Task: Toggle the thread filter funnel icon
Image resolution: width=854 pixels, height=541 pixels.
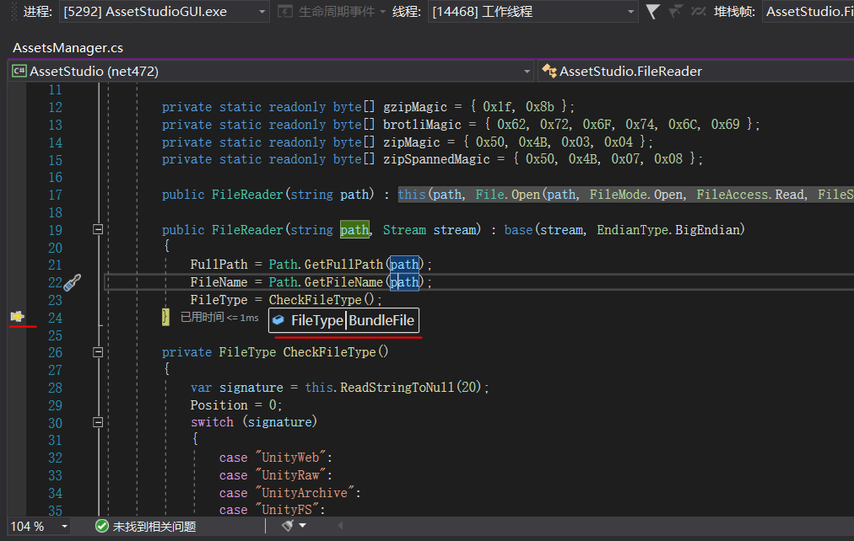Action: click(x=652, y=12)
